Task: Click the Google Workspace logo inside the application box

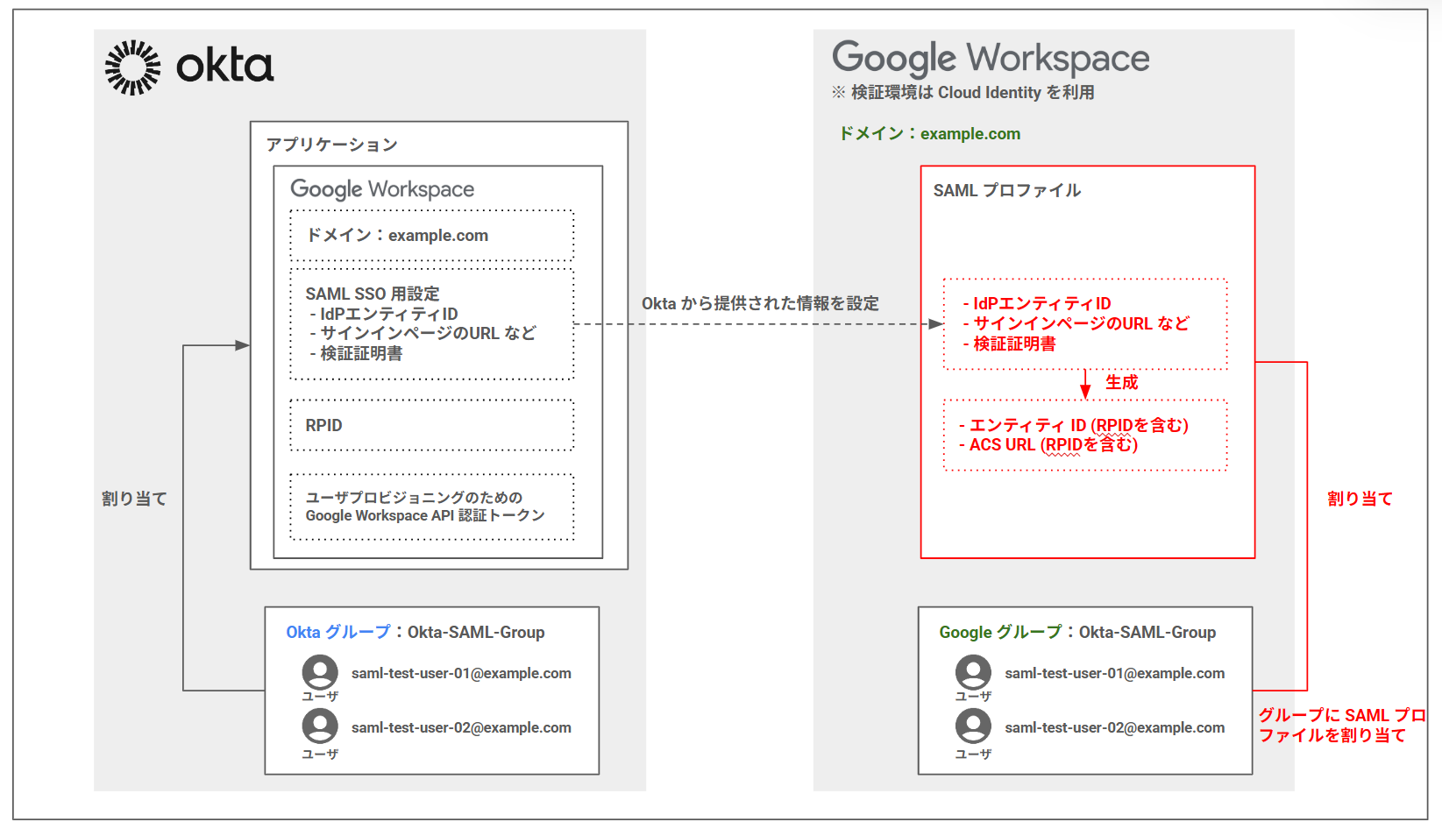Action: [381, 188]
